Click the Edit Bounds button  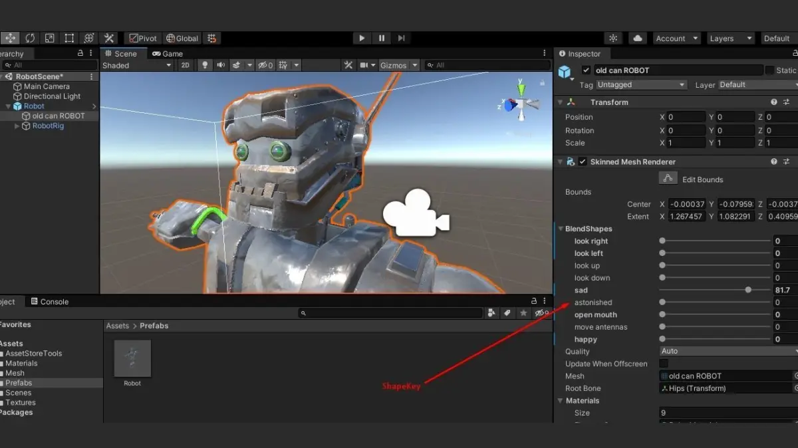[668, 178]
